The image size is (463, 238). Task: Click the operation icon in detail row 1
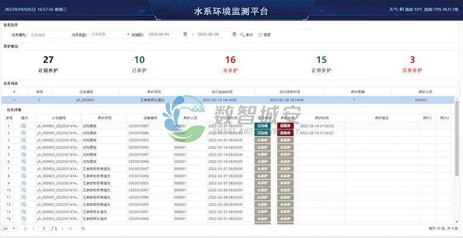point(24,125)
